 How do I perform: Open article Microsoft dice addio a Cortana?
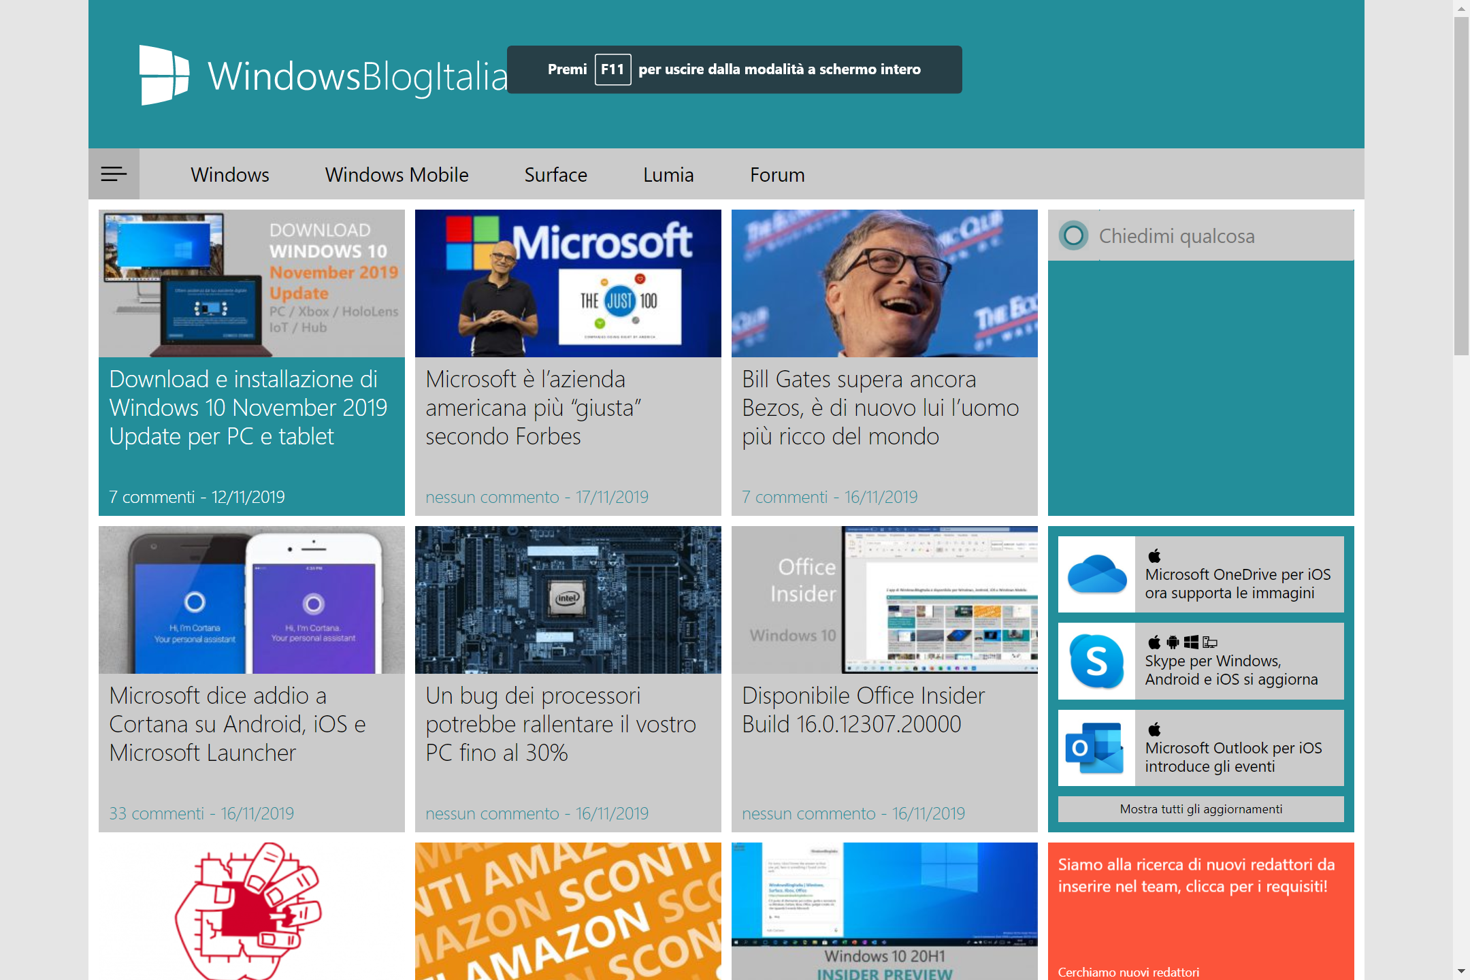238,724
